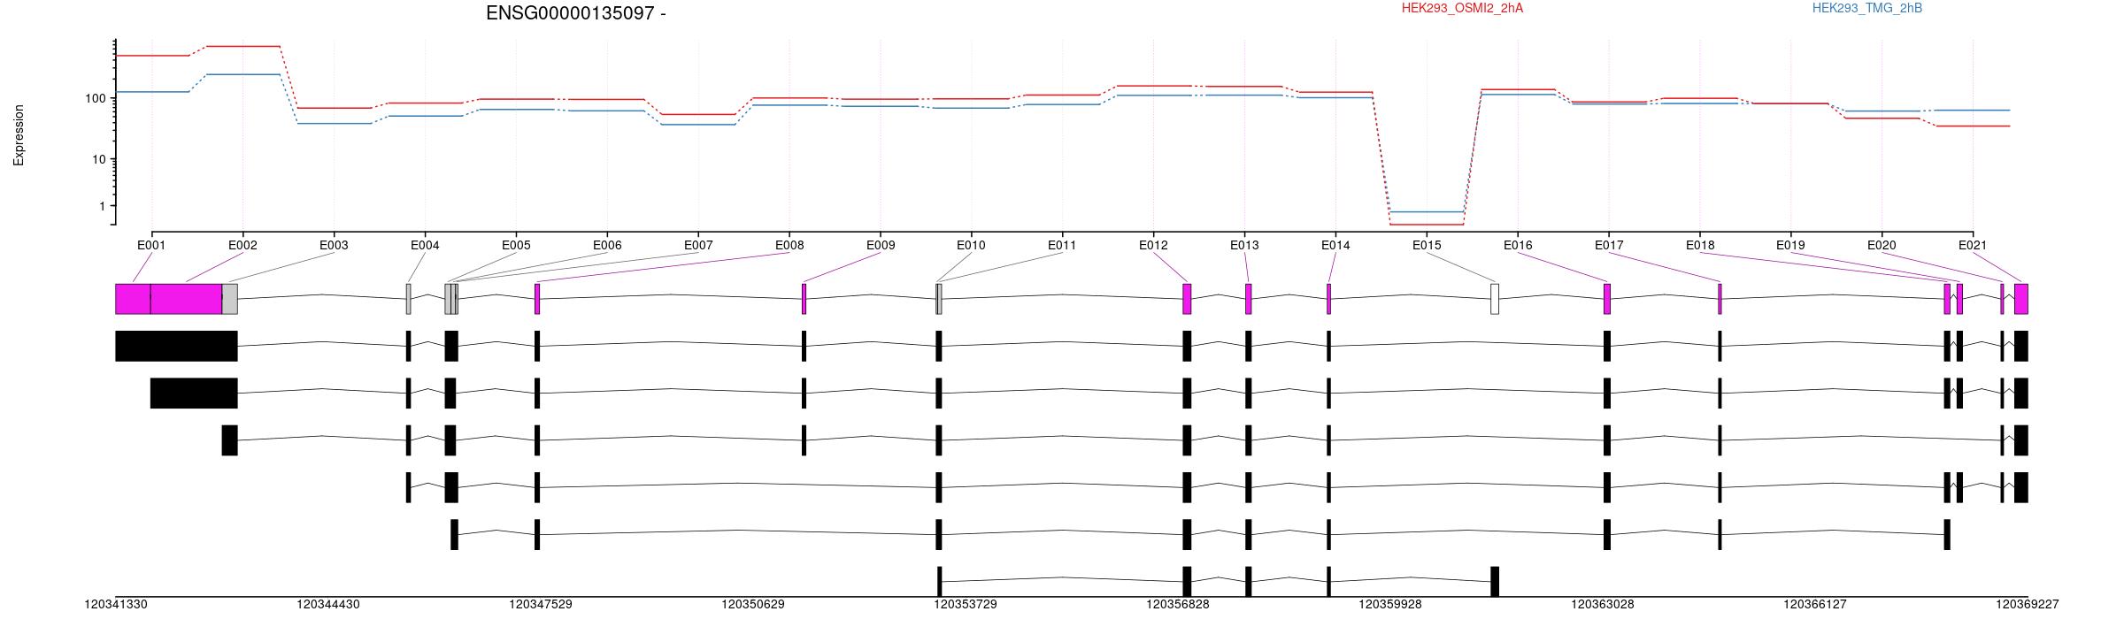The height and width of the screenshot is (619, 2124).
Task: Select the HEK293_OSMI2_2hA legend label
Action: 1462,8
